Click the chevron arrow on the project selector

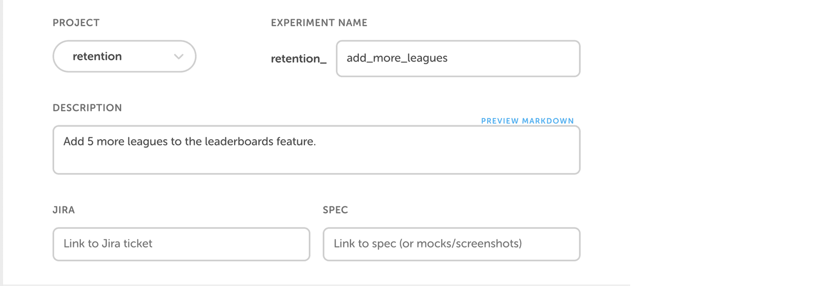[x=179, y=56]
